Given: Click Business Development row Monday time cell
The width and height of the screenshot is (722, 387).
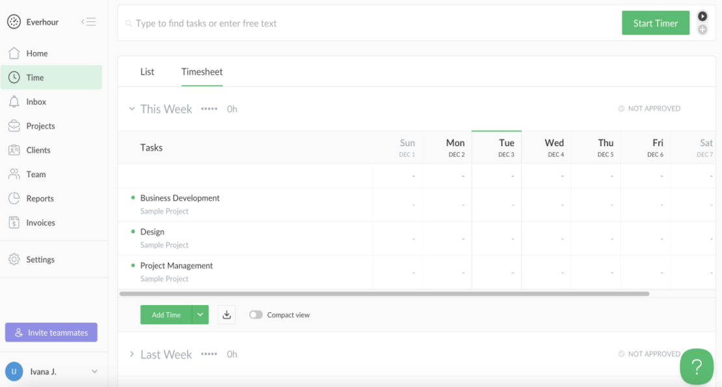Looking at the screenshot, I should [447, 205].
